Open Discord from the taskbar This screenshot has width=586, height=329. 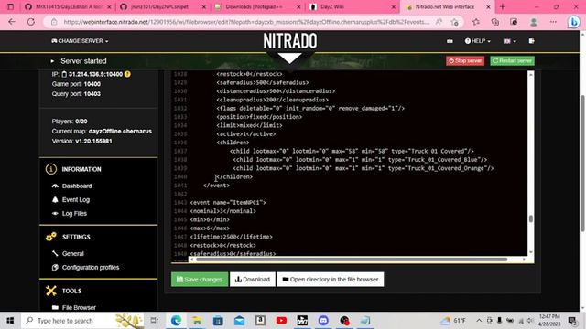[x=323, y=321]
